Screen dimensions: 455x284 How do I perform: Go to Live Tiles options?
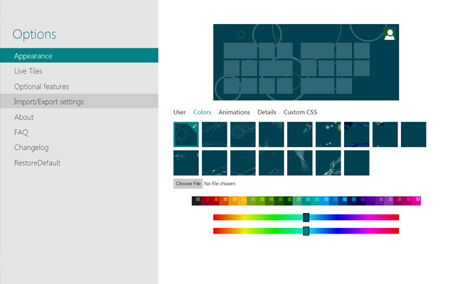coord(79,71)
